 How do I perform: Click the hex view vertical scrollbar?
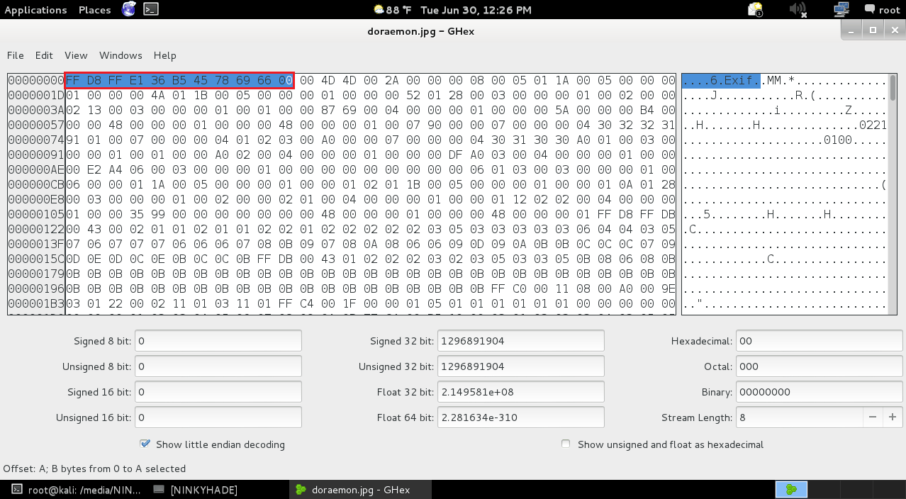point(893,194)
